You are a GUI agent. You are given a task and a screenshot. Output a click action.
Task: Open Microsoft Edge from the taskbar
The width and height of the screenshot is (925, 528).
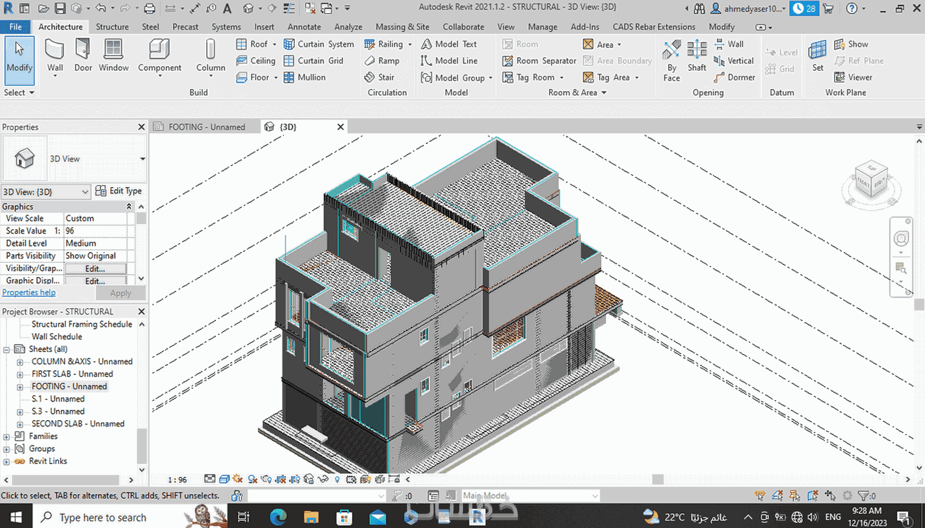278,517
